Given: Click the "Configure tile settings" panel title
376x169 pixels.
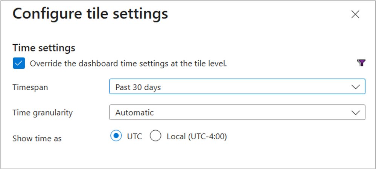Looking at the screenshot, I should 90,14.
